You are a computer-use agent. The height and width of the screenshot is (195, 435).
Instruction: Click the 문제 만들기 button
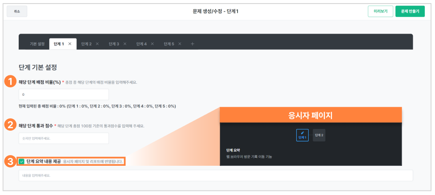(410, 12)
